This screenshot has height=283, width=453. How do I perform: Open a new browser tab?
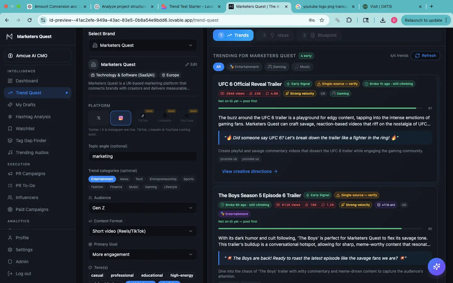click(432, 6)
